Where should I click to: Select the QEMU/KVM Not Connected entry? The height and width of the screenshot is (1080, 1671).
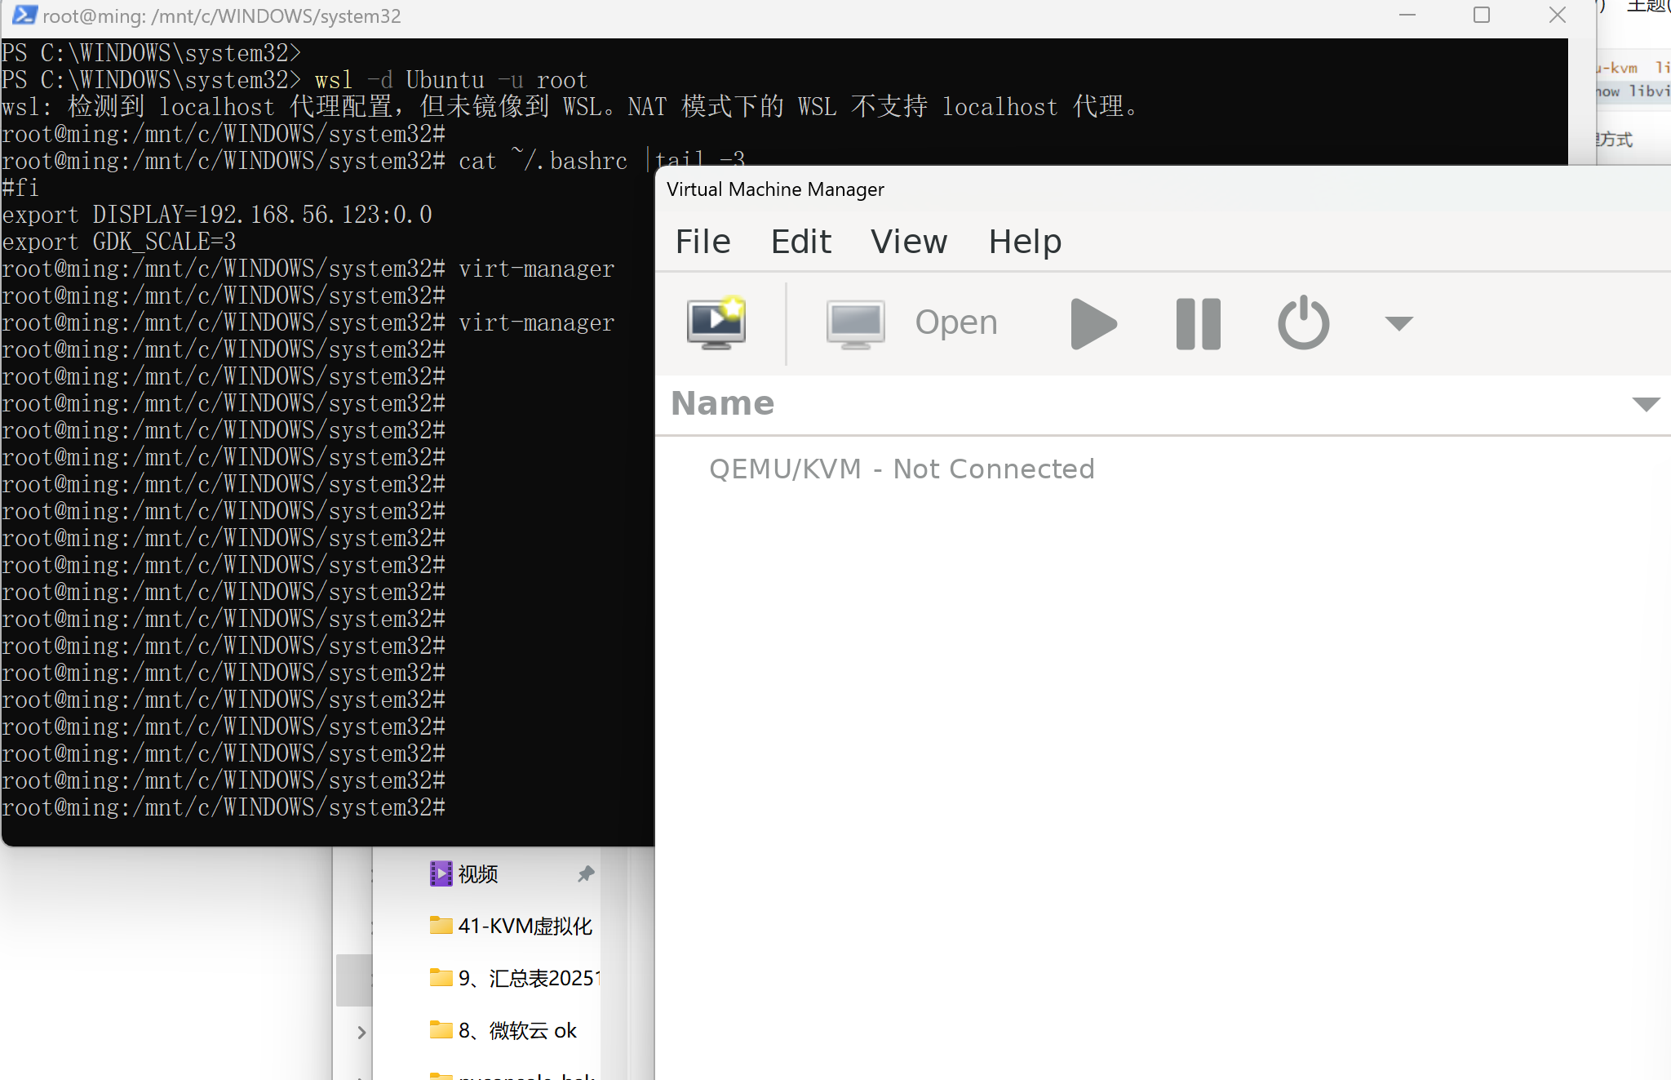(x=901, y=469)
